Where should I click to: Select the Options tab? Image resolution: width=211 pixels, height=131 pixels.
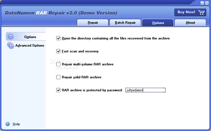coord(158,23)
